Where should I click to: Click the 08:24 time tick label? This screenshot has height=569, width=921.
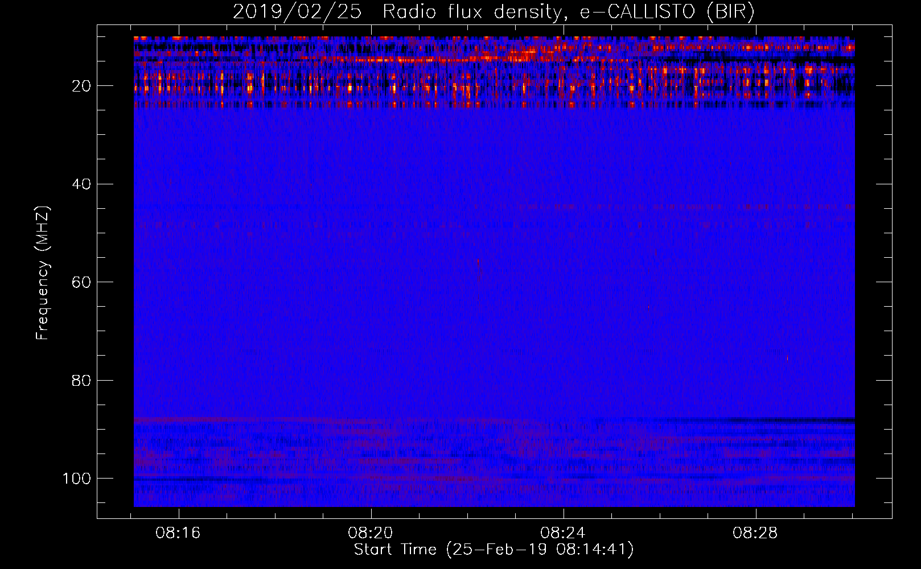[x=564, y=533]
